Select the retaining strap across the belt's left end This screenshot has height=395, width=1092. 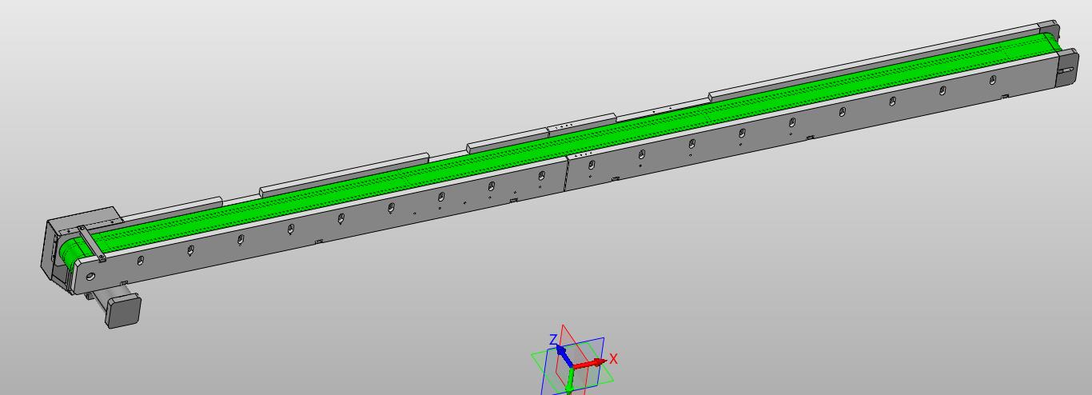90,245
